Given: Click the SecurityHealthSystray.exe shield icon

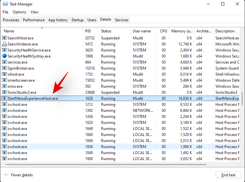Looking at the screenshot, I should point(4,56).
